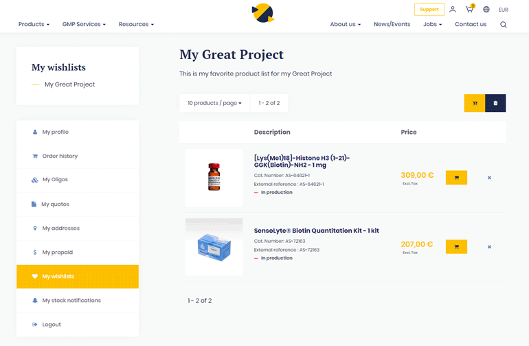Click the user account icon
The width and height of the screenshot is (529, 346).
pos(453,10)
